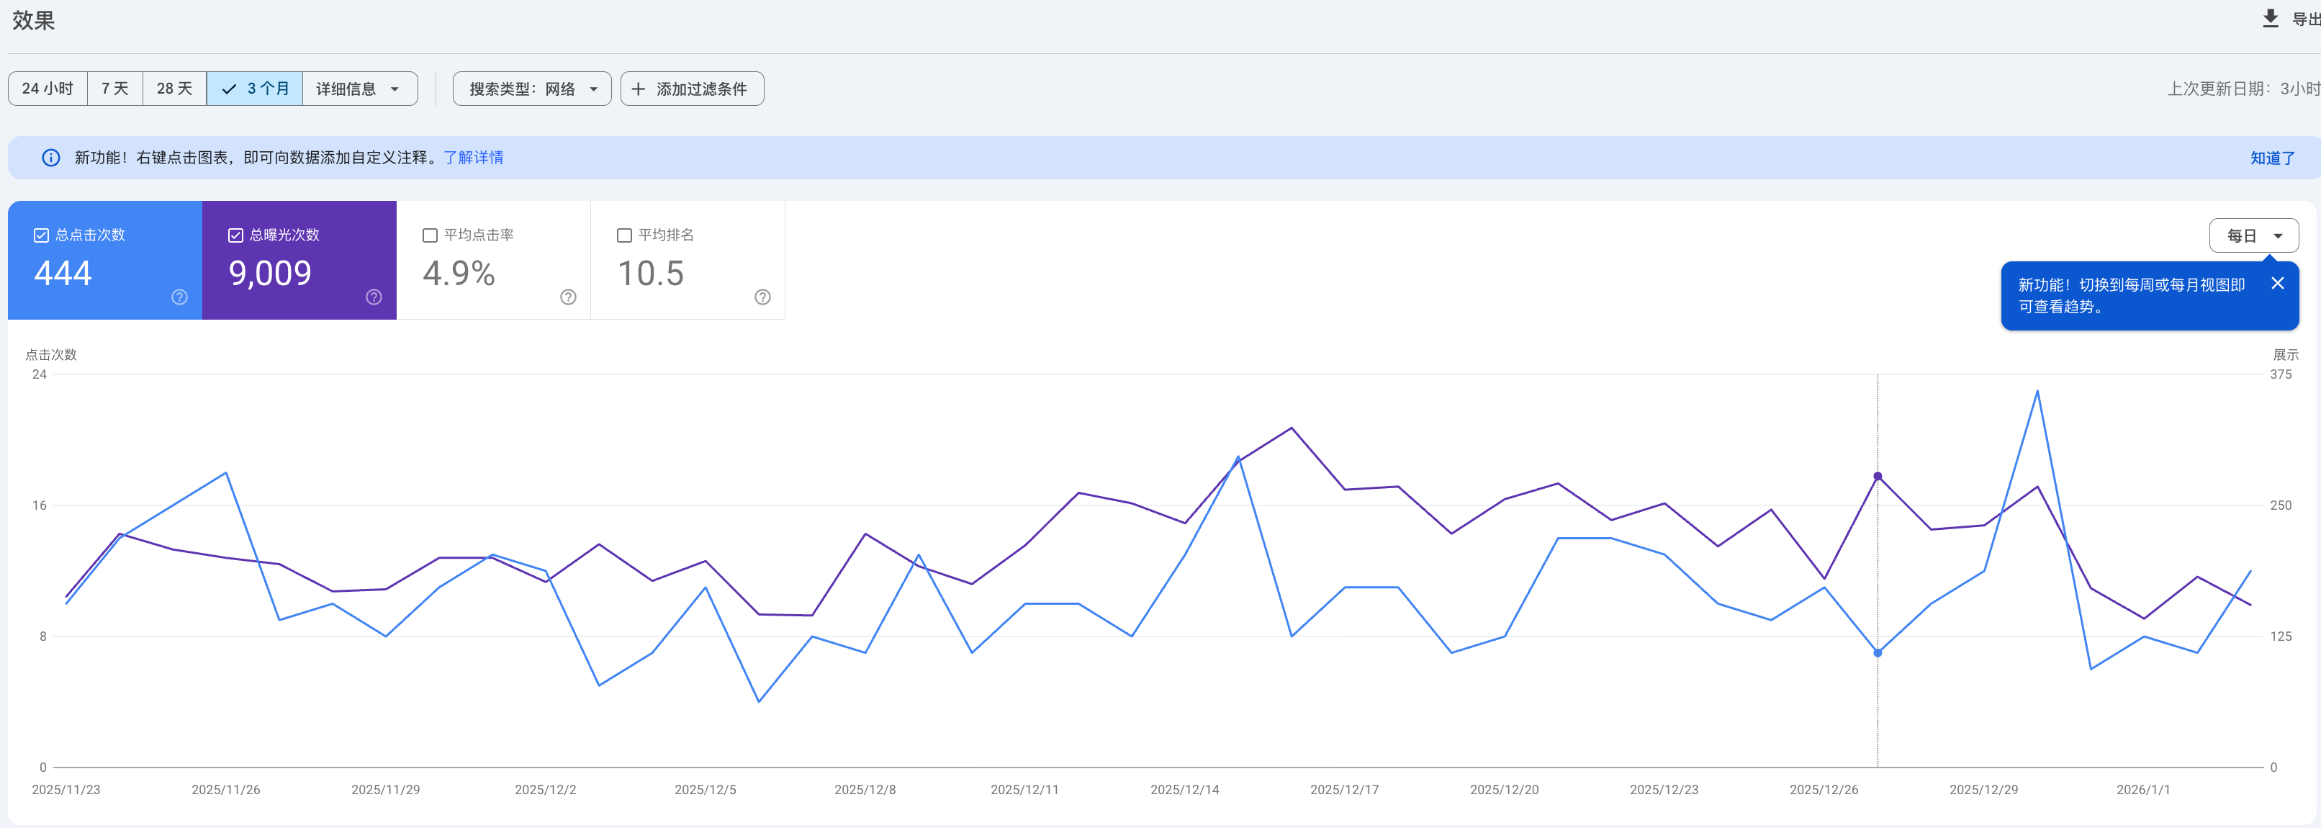Select the 7 天 date range tab
This screenshot has width=2321, height=828.
coord(114,89)
